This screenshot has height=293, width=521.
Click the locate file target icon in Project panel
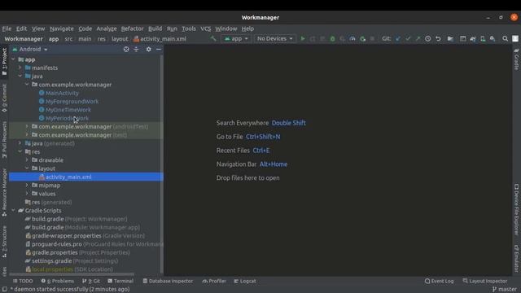point(126,49)
